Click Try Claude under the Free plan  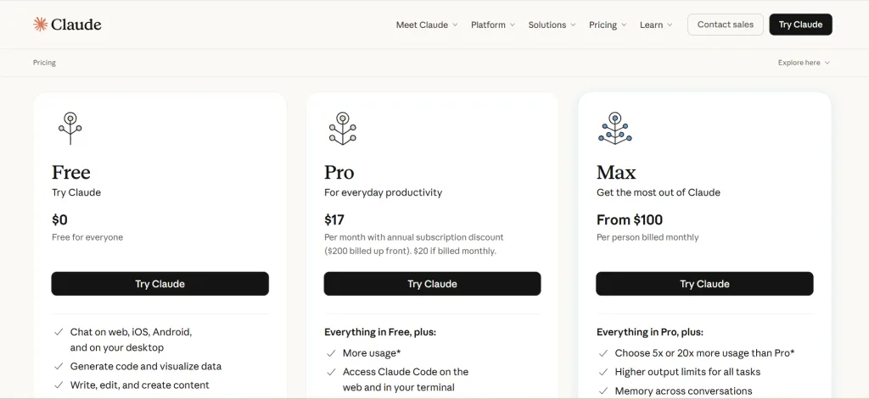pyautogui.click(x=160, y=284)
